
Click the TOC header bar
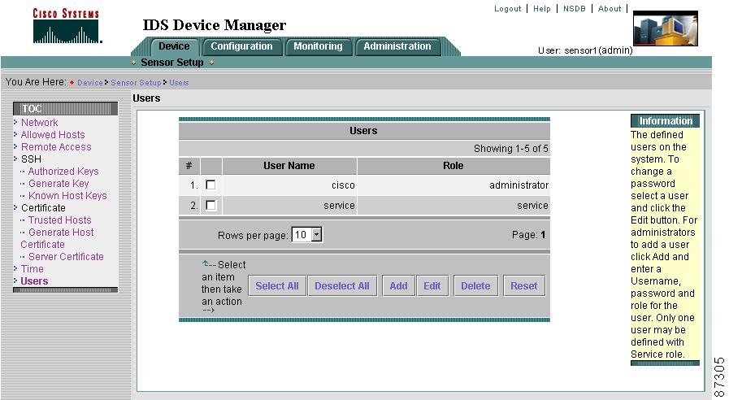[66, 109]
